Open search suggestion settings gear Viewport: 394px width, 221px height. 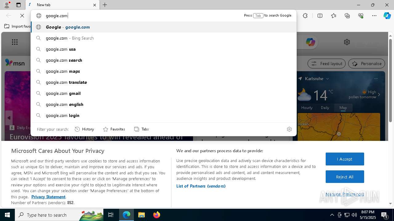[289, 129]
